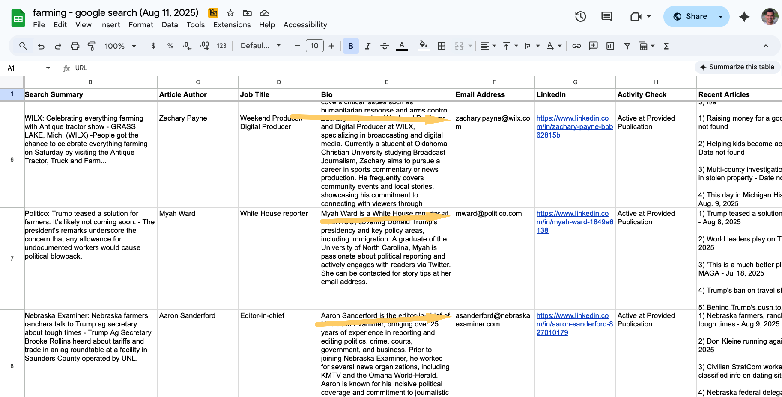Open the Extensions menu
The width and height of the screenshot is (782, 397).
[x=232, y=25]
